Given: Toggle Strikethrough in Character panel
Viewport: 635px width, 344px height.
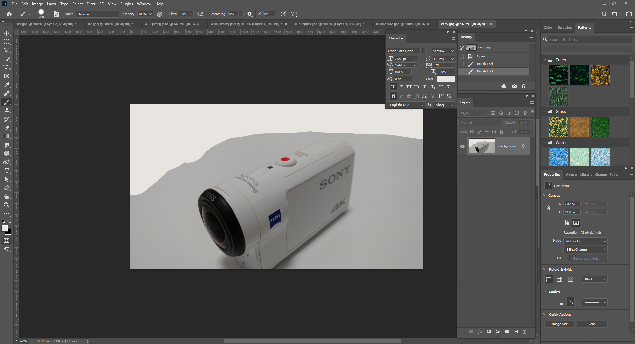Looking at the screenshot, I should coord(449,87).
